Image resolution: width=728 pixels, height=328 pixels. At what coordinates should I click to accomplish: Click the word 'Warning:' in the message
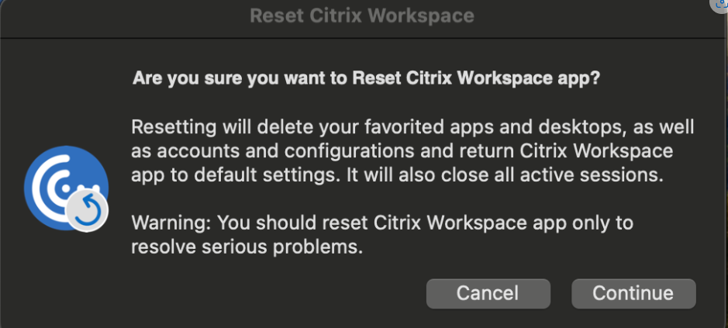[x=172, y=223]
